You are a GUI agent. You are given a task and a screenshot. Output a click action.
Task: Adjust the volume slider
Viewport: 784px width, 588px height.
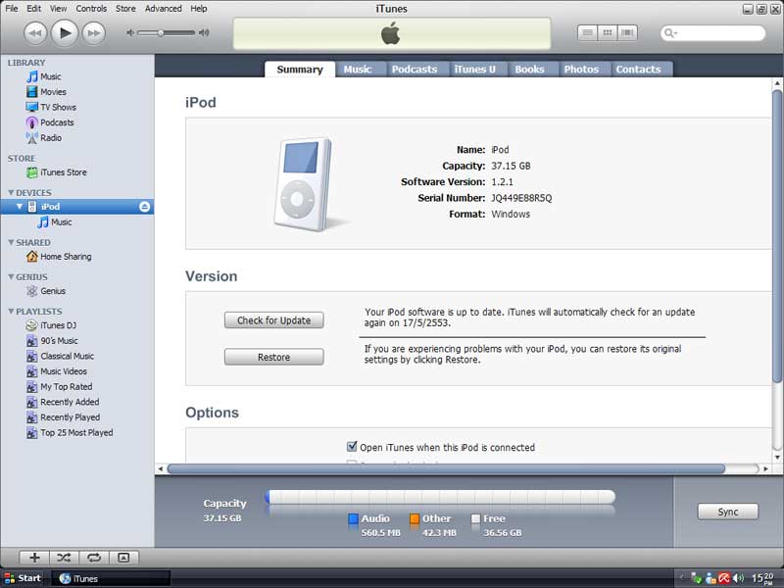pyautogui.click(x=162, y=33)
